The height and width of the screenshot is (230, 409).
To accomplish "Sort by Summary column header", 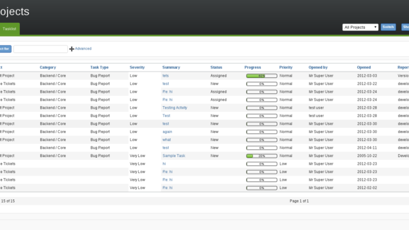I will tap(171, 67).
